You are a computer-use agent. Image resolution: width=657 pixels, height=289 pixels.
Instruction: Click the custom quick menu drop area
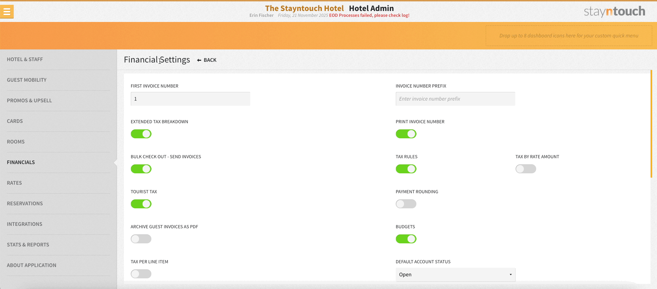click(569, 36)
